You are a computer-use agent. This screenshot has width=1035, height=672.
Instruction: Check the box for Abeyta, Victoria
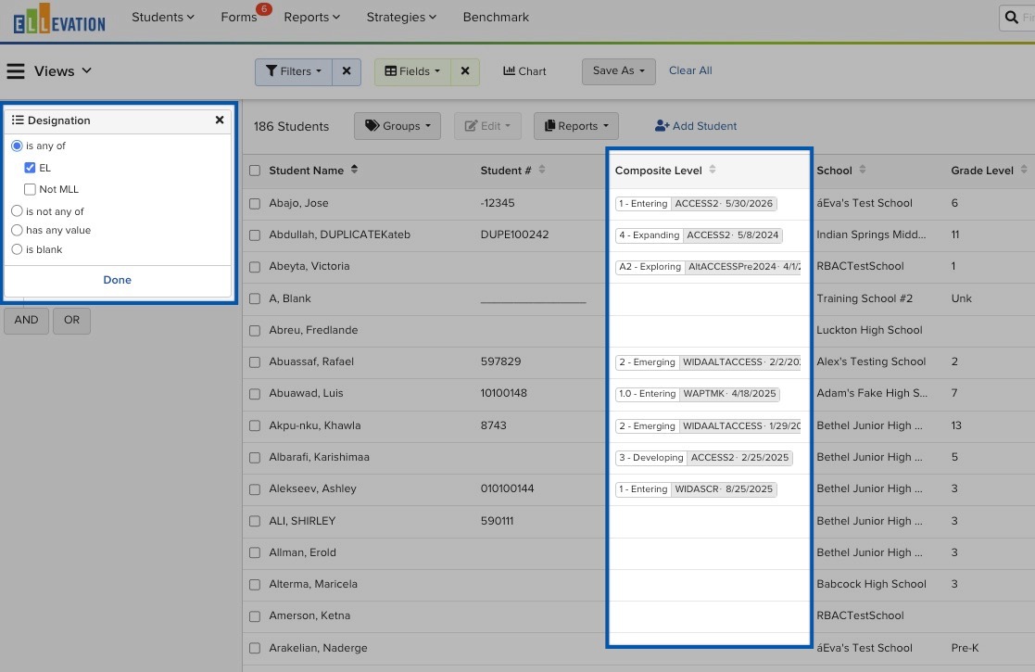[x=255, y=267]
